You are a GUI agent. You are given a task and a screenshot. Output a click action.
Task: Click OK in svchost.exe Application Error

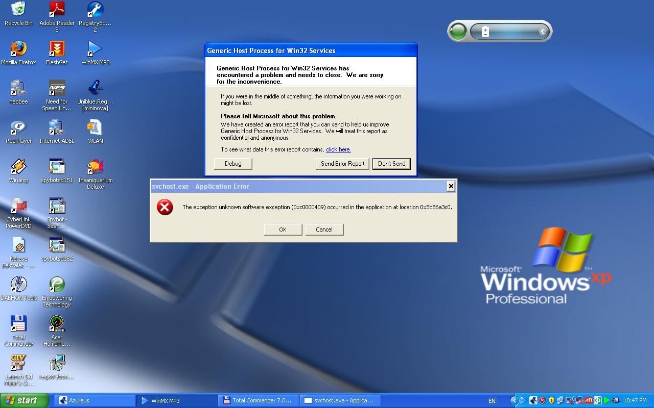pos(283,229)
